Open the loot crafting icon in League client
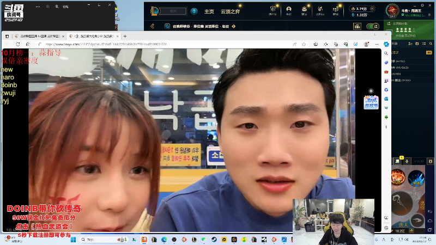 (x=320, y=10)
